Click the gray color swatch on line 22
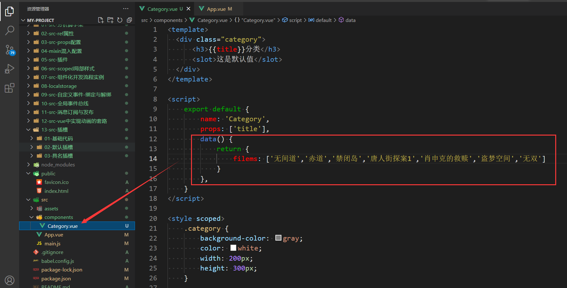 (278, 238)
